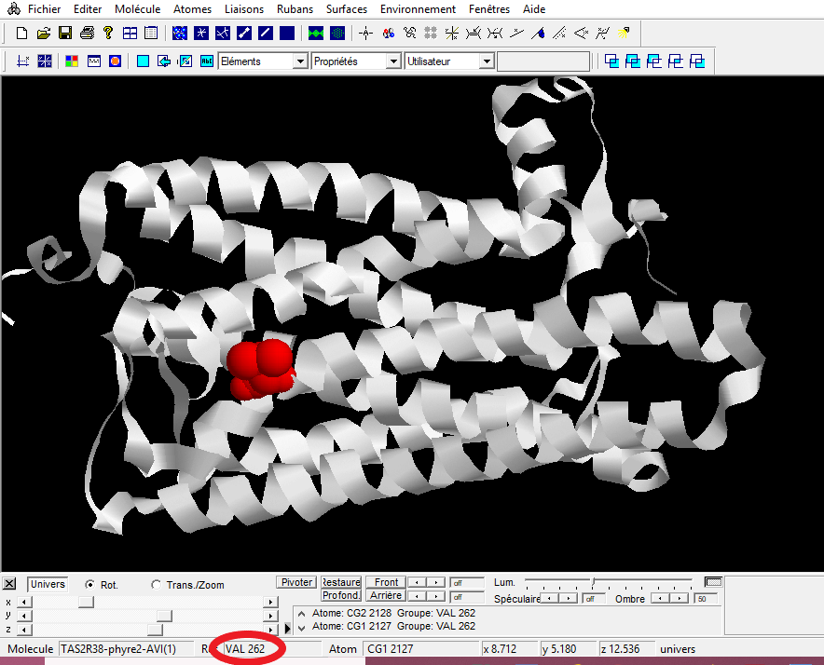Select the Rot. radio button
The height and width of the screenshot is (665, 824).
[90, 585]
